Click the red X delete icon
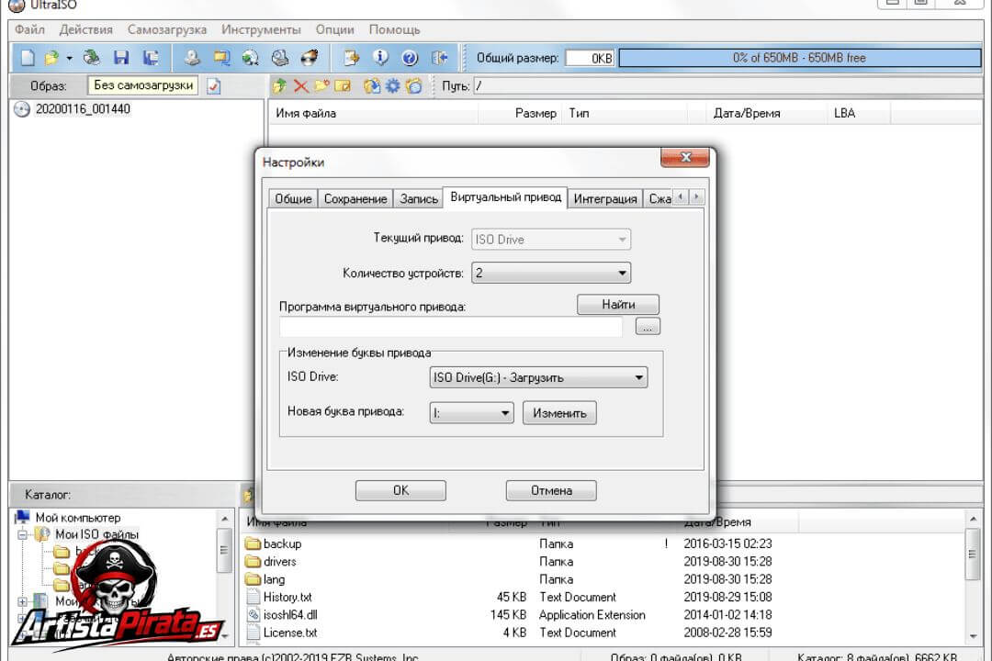 [301, 85]
